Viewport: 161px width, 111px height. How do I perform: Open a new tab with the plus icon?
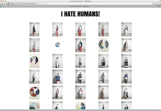159,6
